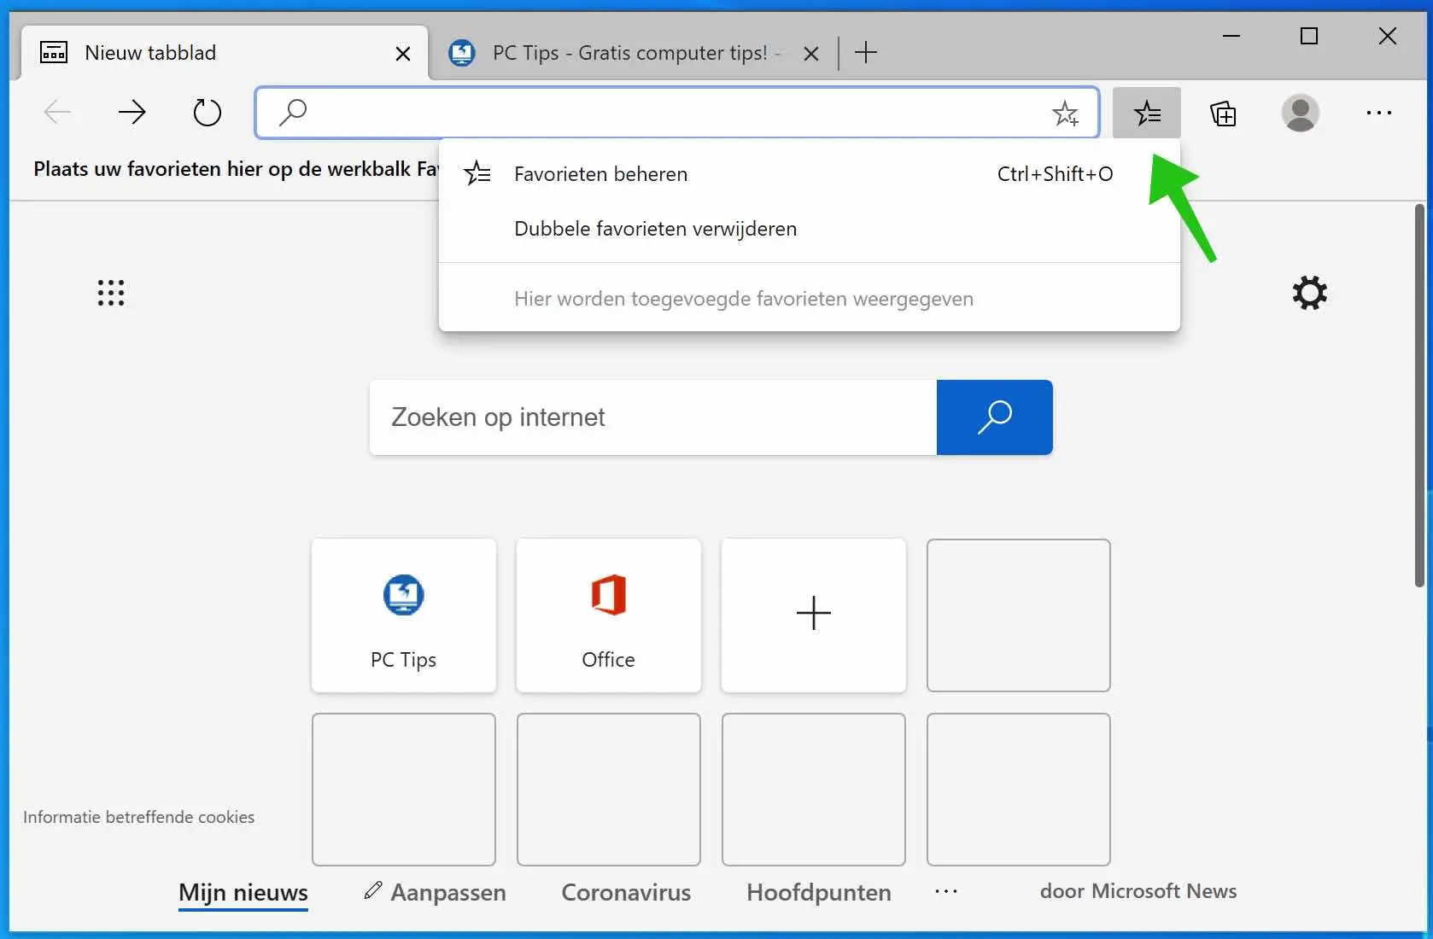1433x939 pixels.
Task: Close the PC Tips tab
Action: 811,54
